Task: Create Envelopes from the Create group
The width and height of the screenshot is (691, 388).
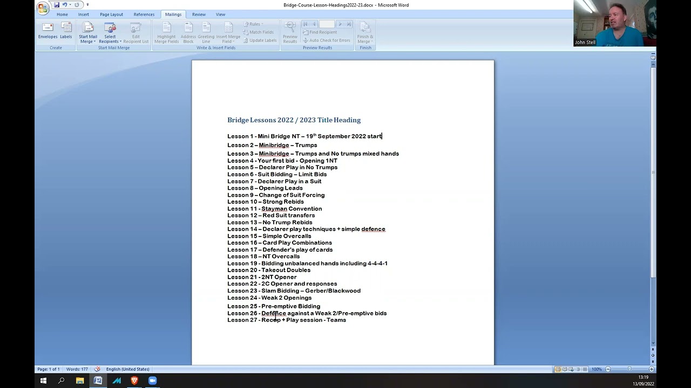Action: [x=48, y=31]
